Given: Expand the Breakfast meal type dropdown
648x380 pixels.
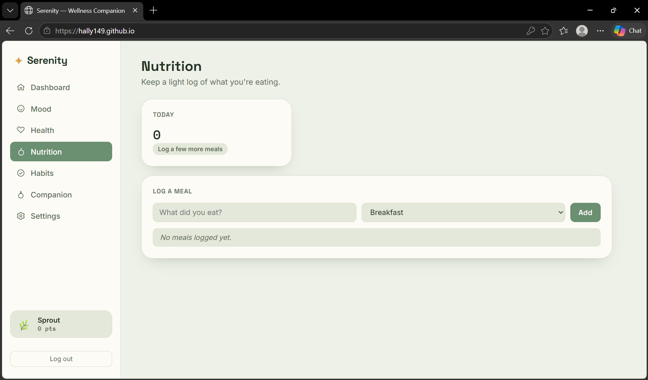Looking at the screenshot, I should (463, 212).
